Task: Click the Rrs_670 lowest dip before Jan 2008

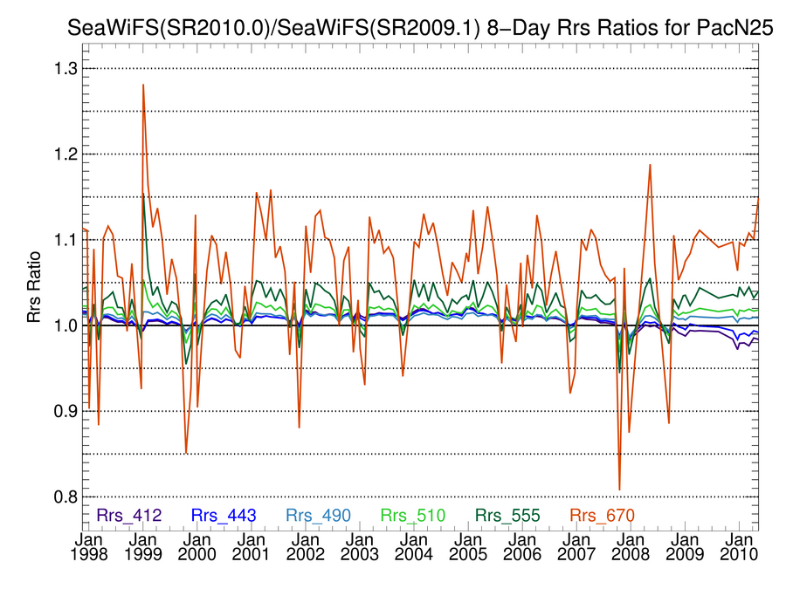Action: [x=619, y=490]
